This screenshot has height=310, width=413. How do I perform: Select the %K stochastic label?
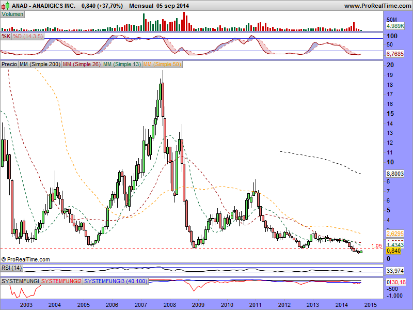pyautogui.click(x=6, y=36)
